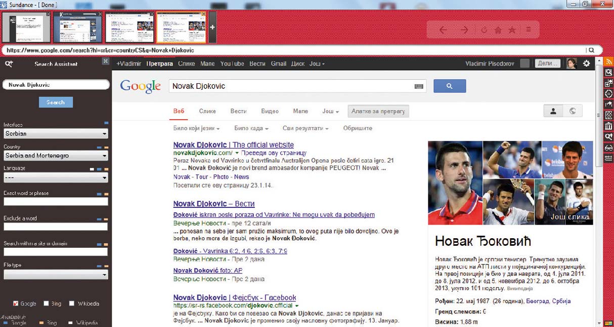Image resolution: width=614 pixels, height=327 pixels.
Task: Click the squares-with-diamond icon in the right sidebar
Action: point(609,83)
